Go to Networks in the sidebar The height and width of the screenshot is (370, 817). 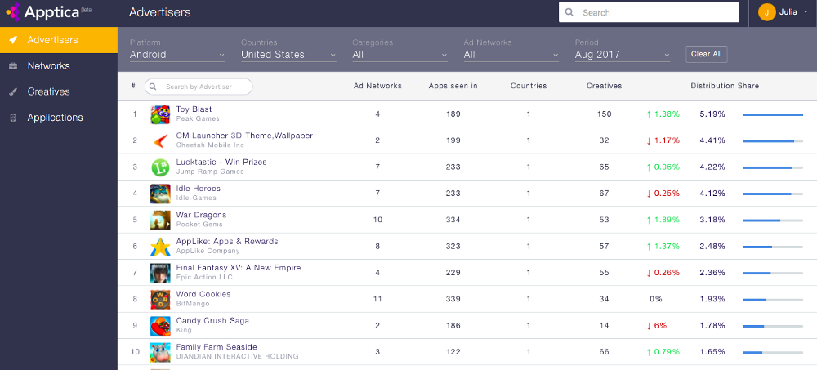59,66
